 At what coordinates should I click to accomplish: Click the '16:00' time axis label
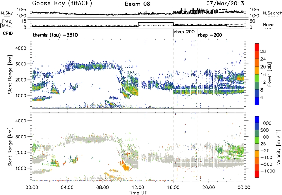click(173, 188)
